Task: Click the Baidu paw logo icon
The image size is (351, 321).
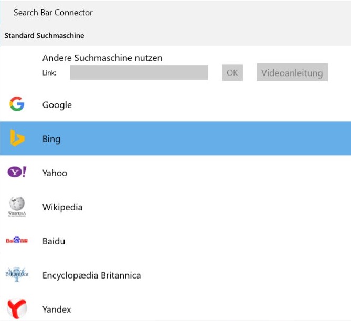Action: [17, 240]
